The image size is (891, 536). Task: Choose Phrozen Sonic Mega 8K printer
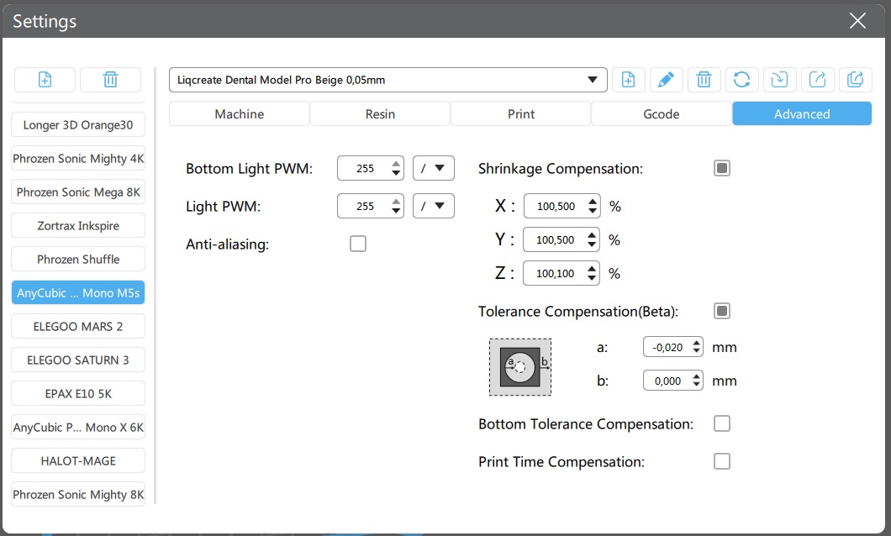tap(78, 192)
